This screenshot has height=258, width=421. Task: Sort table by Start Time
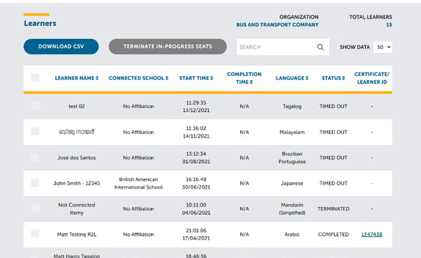[x=196, y=78]
